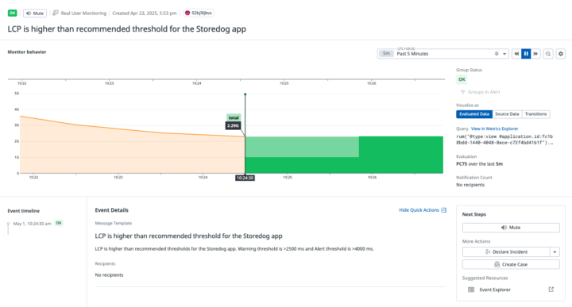The image size is (572, 307).
Task: Switch visualization to Source Data
Action: (x=507, y=114)
